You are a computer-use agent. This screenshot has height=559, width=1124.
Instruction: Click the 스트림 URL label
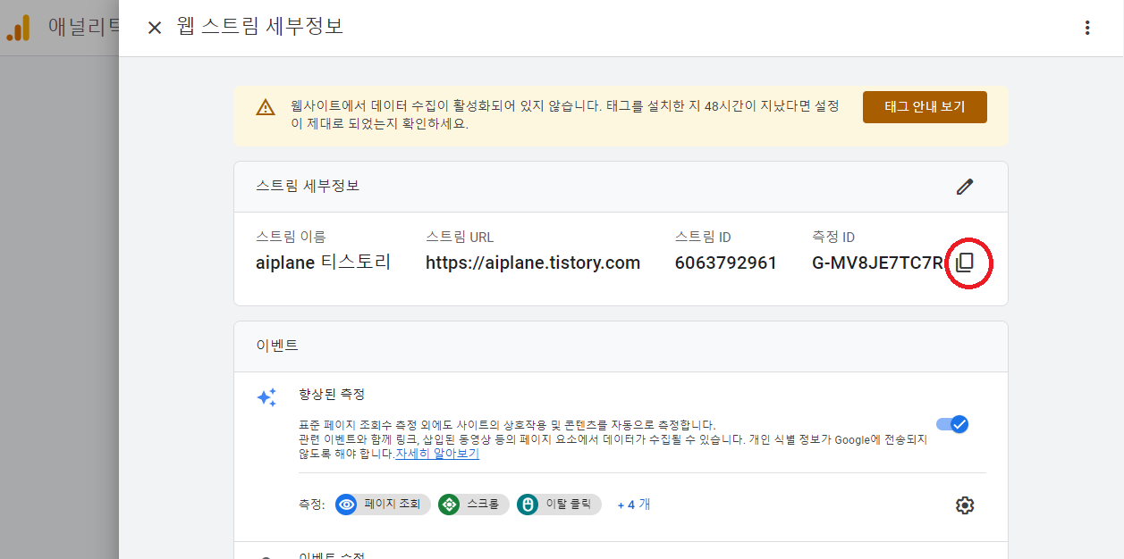pos(460,237)
